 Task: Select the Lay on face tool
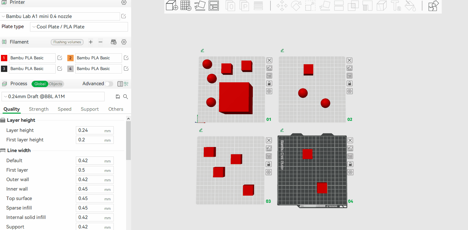click(325, 6)
